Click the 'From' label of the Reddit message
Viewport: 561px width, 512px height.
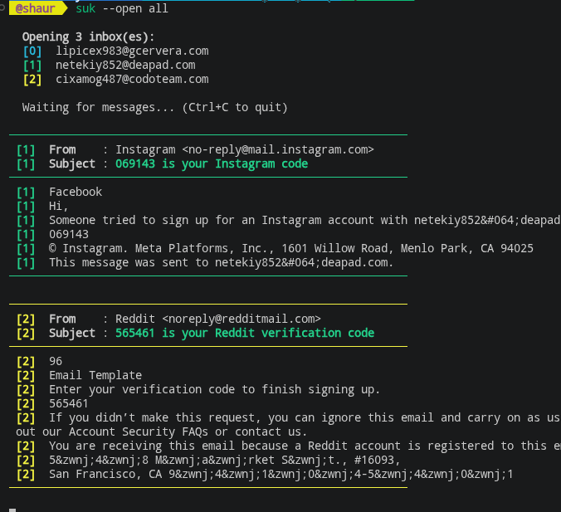pyautogui.click(x=62, y=319)
